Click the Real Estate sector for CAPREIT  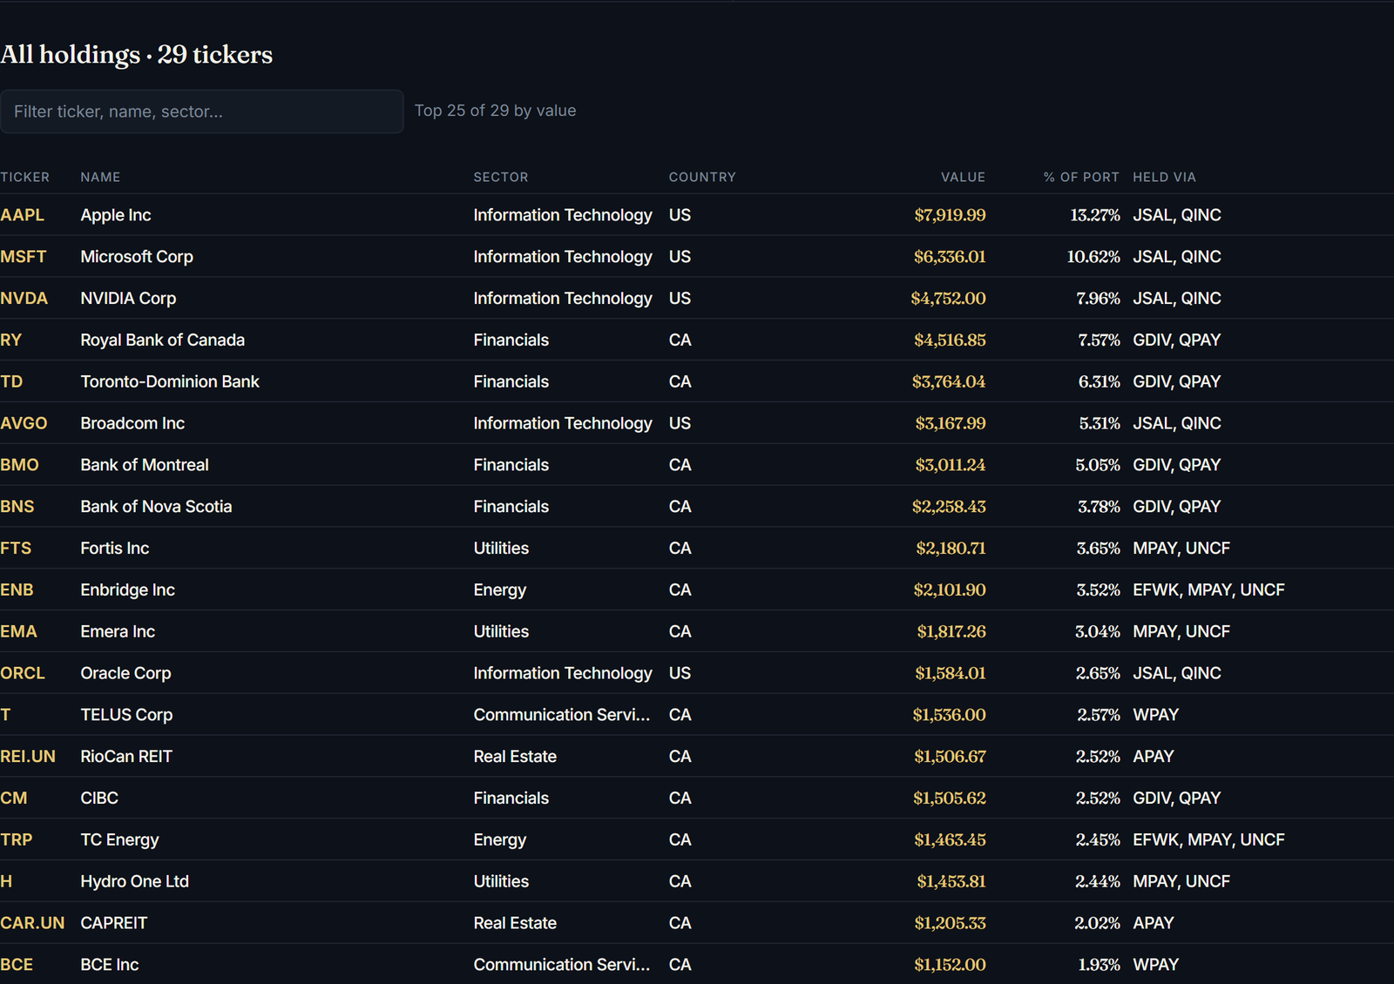[515, 923]
